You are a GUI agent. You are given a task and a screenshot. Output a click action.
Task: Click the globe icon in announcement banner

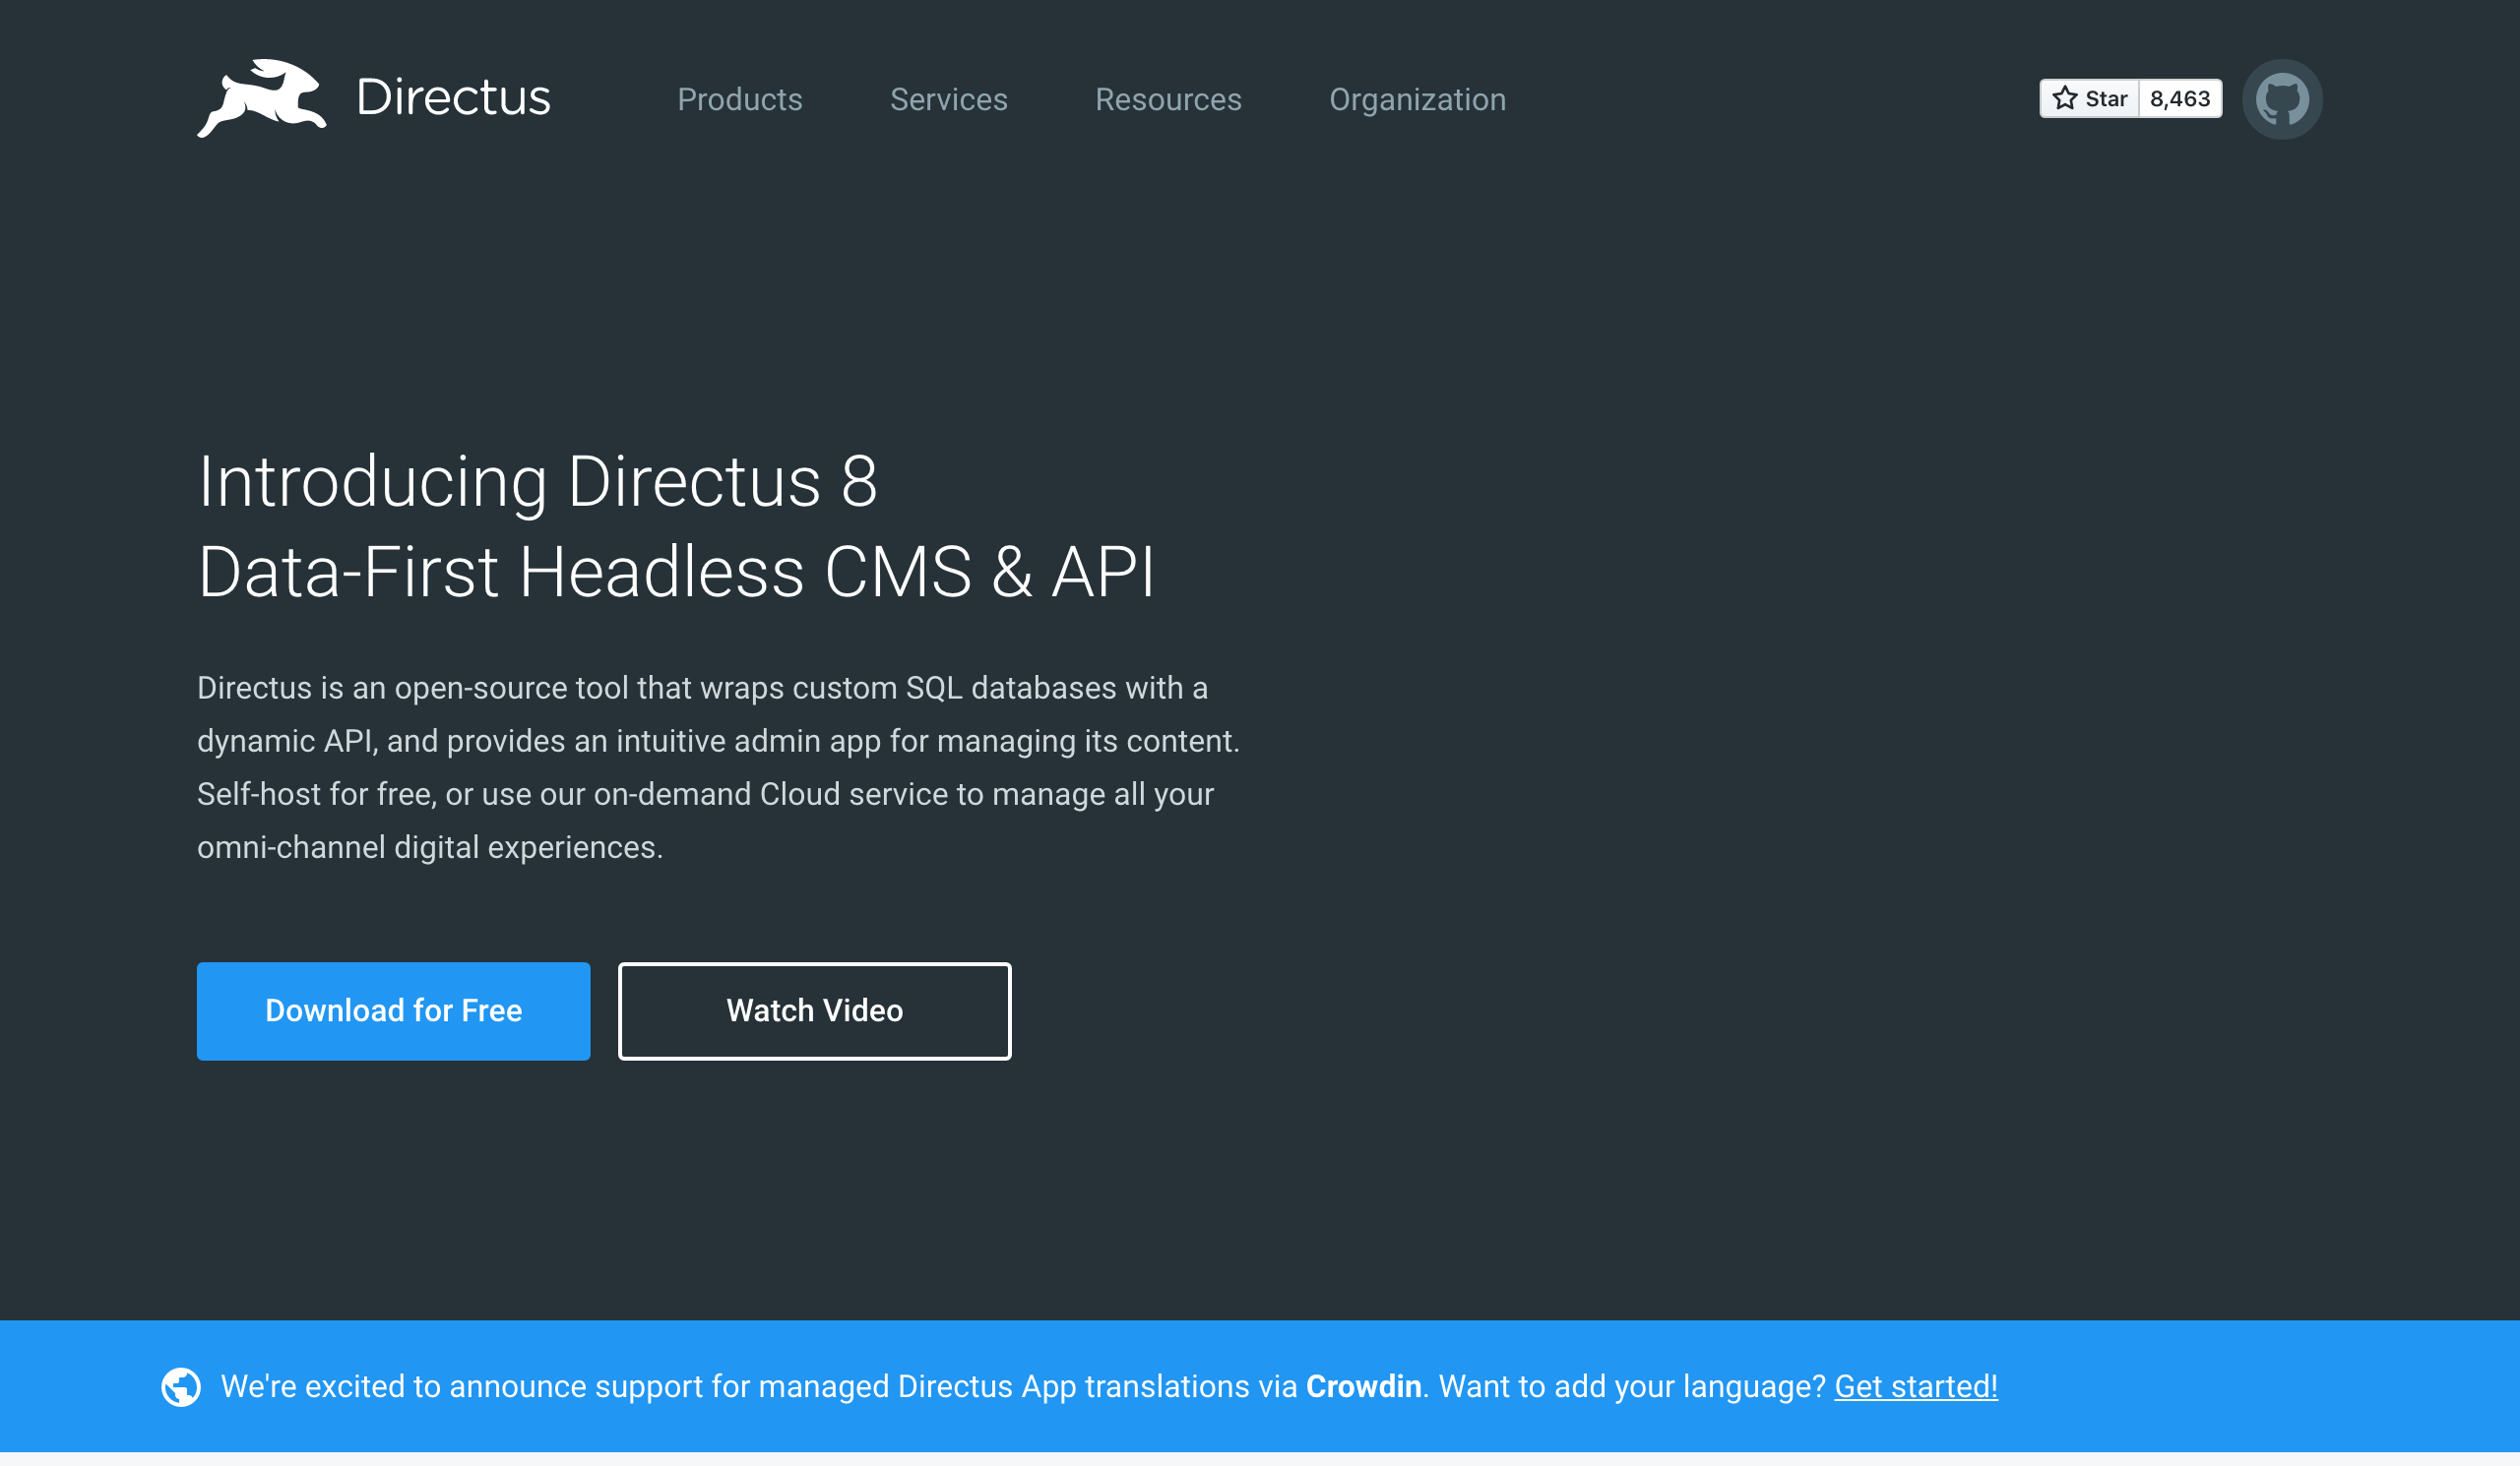click(x=181, y=1386)
